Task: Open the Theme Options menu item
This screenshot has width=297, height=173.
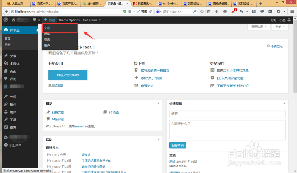Action: pos(69,20)
